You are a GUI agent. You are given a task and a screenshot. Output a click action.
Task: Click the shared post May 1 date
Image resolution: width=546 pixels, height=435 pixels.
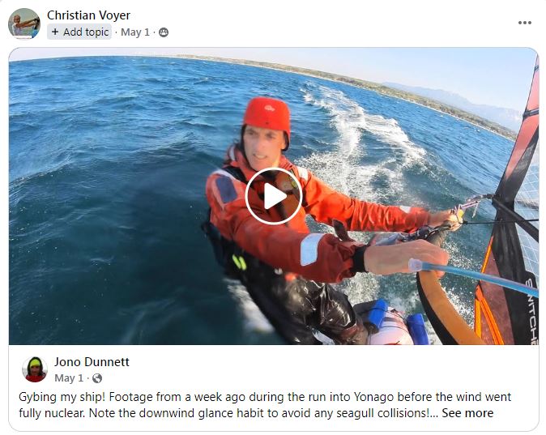tap(69, 377)
